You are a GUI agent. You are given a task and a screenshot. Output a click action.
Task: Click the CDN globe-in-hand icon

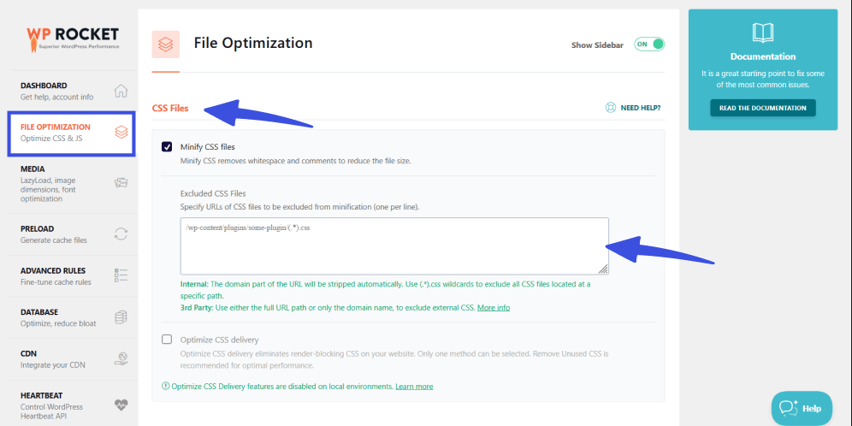(121, 358)
